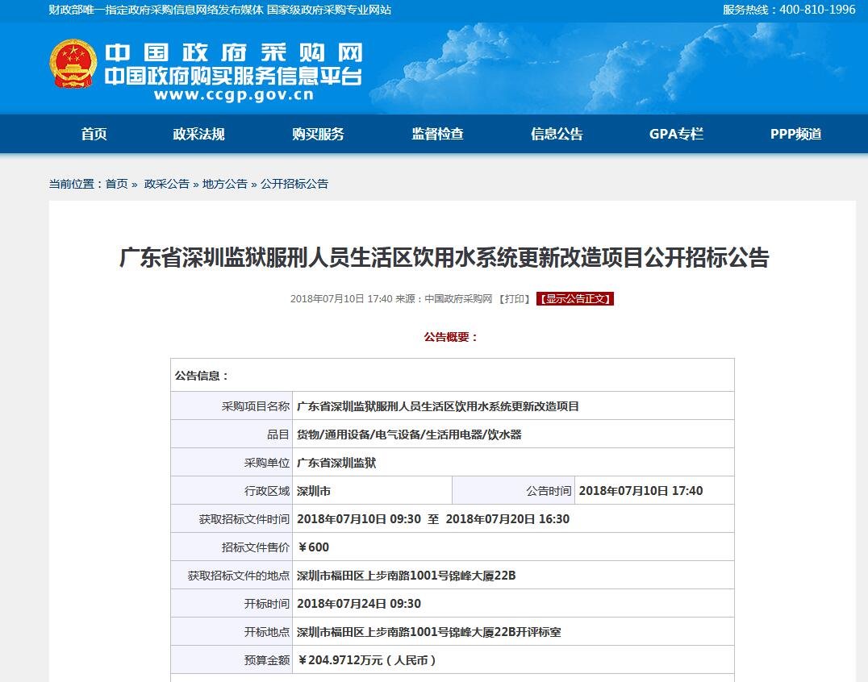Click the top banner text 财政部唯一指定政府采购信息网络发布媒体
The height and width of the screenshot is (682, 868).
pyautogui.click(x=156, y=10)
